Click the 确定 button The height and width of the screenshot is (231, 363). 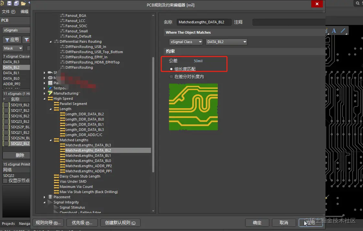point(257,223)
